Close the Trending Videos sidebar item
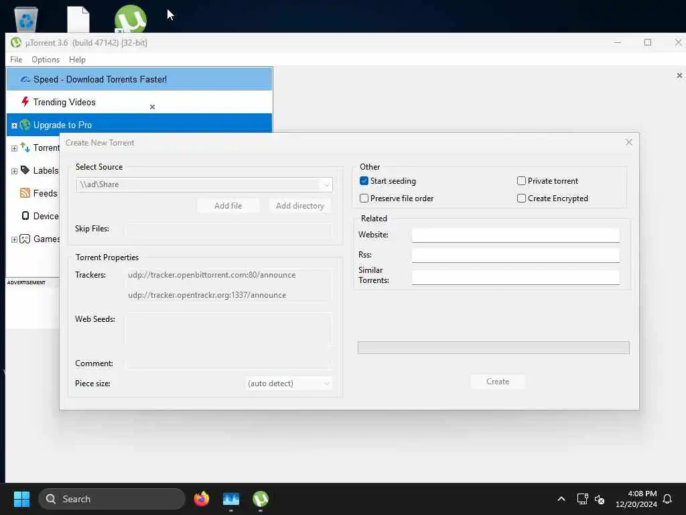Image resolution: width=686 pixels, height=515 pixels. tap(152, 107)
